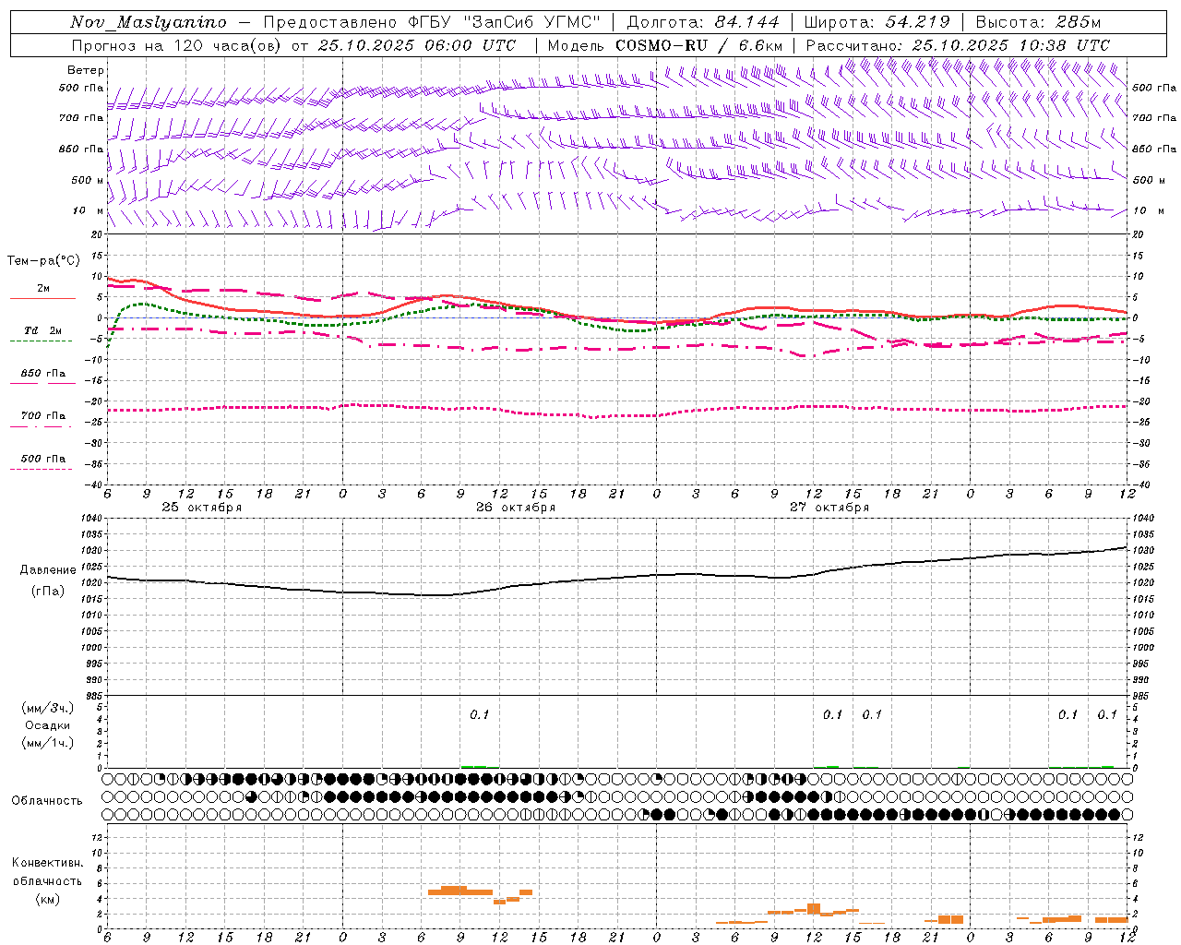Select the '(км)' convective height unit label

point(48,899)
